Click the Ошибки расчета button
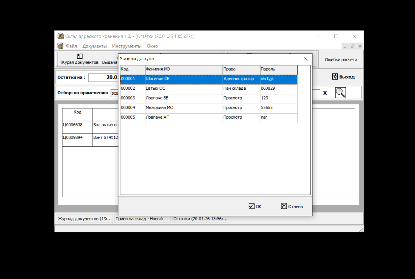 pyautogui.click(x=341, y=59)
